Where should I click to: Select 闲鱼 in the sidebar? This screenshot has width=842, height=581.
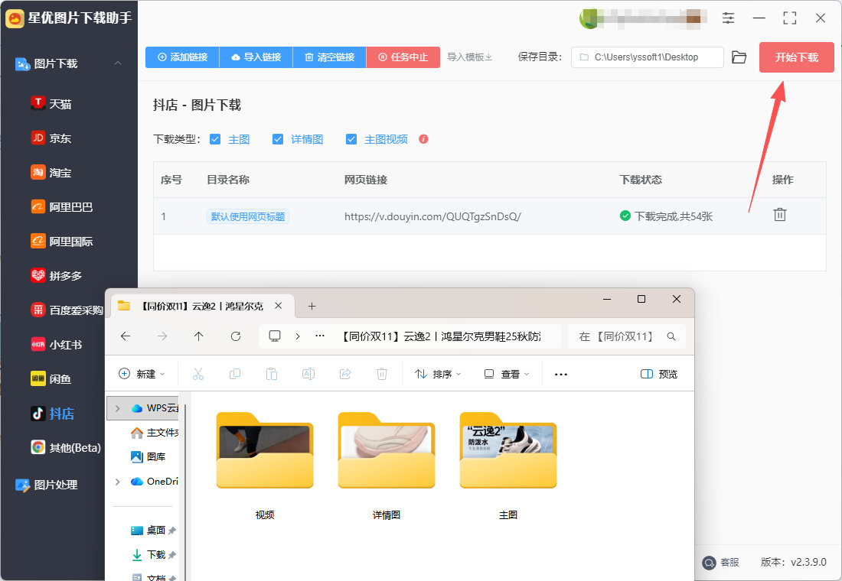(51, 378)
